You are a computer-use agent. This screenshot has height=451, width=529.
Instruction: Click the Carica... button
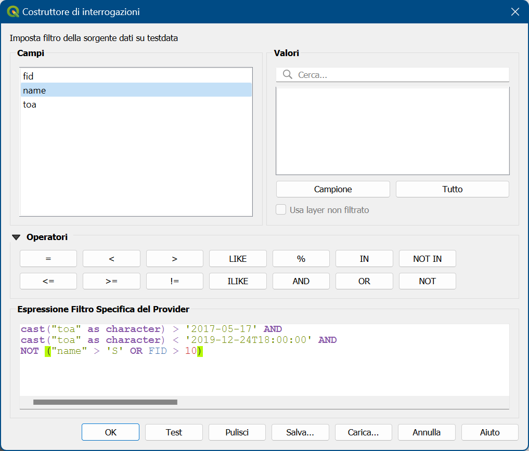[364, 432]
